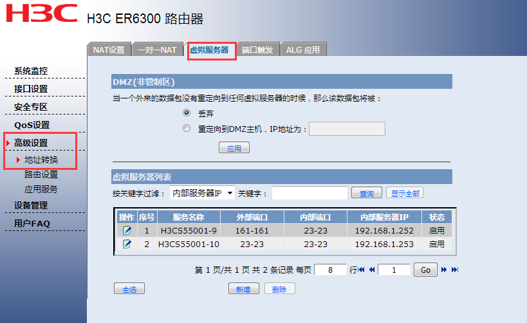Click the 查询 button
Screen dimensions: 527x323
(366, 192)
